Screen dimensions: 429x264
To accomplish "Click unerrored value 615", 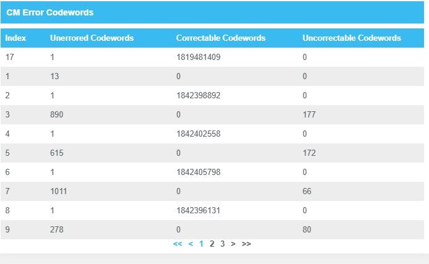I will click(56, 153).
